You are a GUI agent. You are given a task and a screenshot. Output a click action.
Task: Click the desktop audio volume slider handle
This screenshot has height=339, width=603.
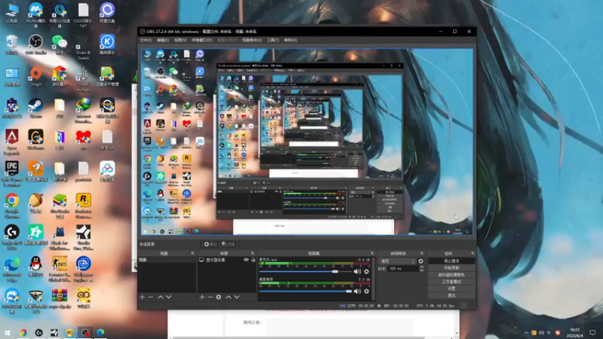348,291
